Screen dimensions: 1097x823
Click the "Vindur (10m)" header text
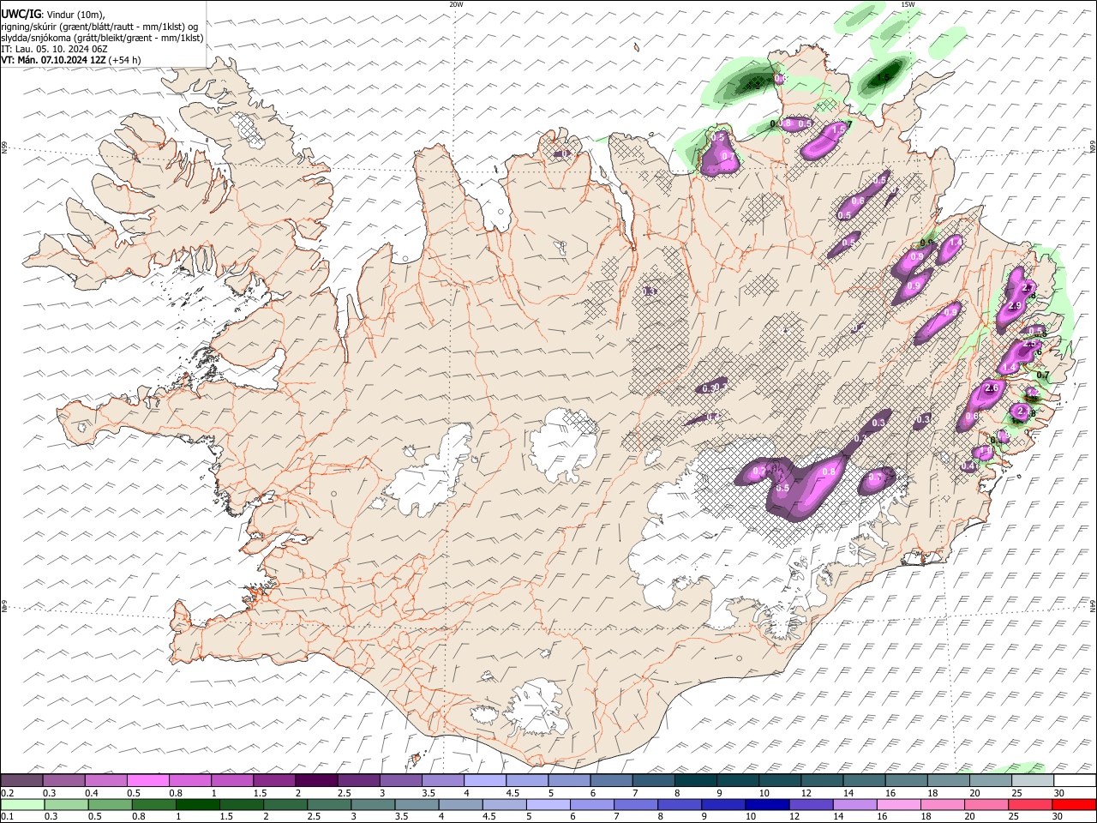tap(75, 15)
